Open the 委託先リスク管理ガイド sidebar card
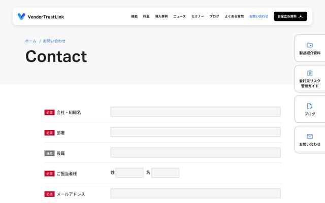 310,79
